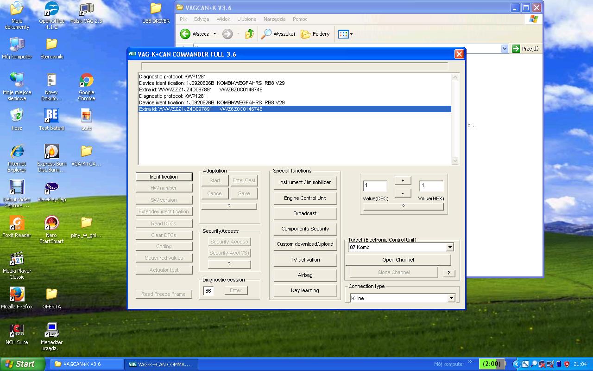Click the Engine Control Unit button

pos(305,198)
